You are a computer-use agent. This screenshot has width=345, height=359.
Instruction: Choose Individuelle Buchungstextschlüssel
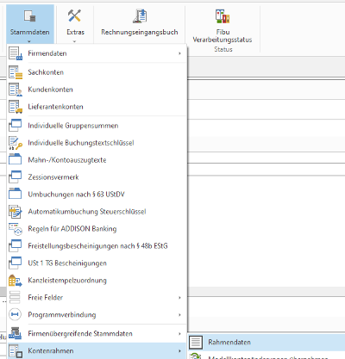97,143
